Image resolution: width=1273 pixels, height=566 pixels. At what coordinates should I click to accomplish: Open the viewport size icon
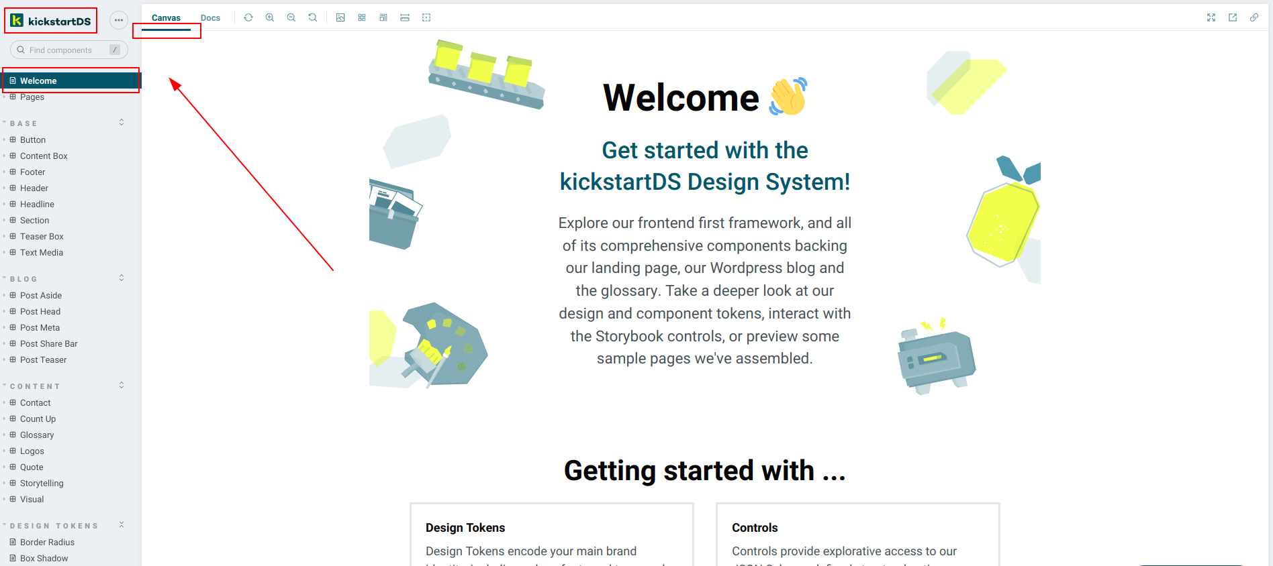[383, 17]
